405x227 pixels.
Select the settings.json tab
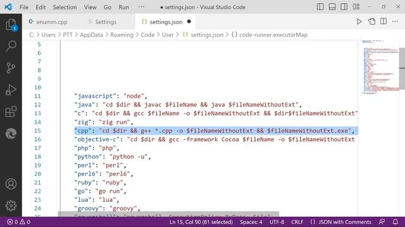click(x=166, y=22)
